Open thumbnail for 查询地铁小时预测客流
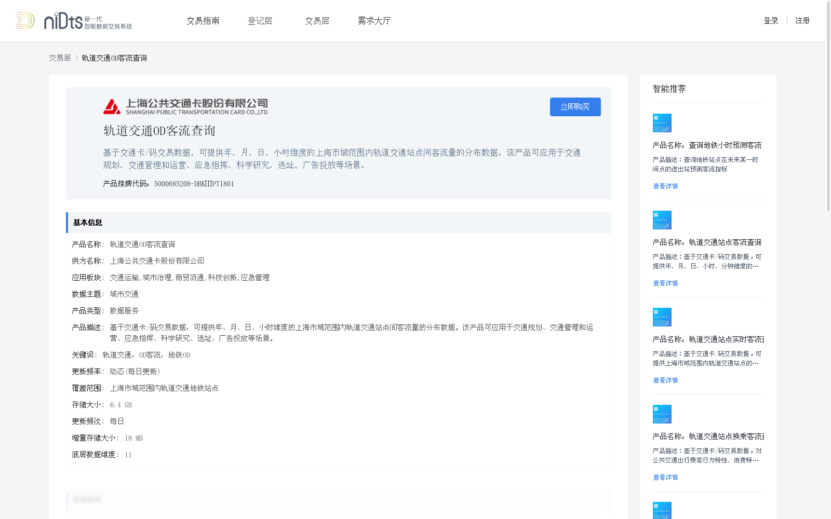Viewport: 831px width, 519px height. coord(662,123)
